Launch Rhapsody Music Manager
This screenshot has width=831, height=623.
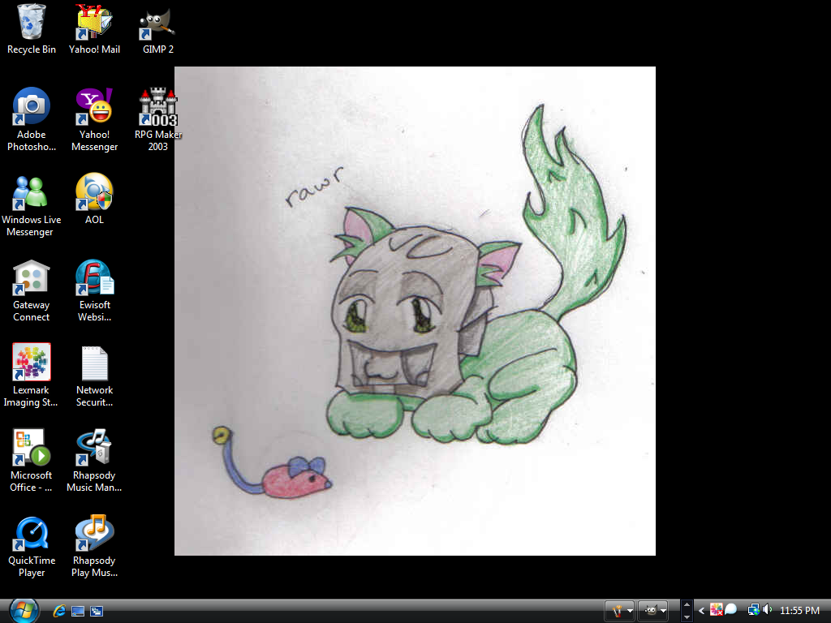point(94,448)
